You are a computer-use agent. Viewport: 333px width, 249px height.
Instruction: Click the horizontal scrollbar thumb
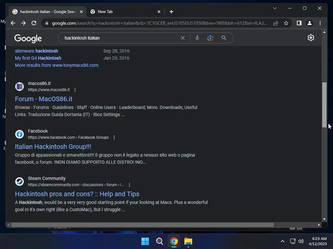click(x=142, y=225)
